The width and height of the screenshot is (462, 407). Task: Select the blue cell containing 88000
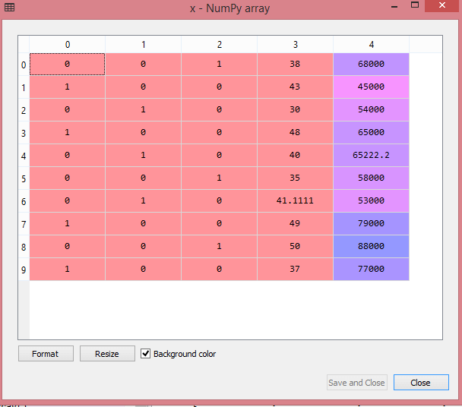[x=371, y=247]
